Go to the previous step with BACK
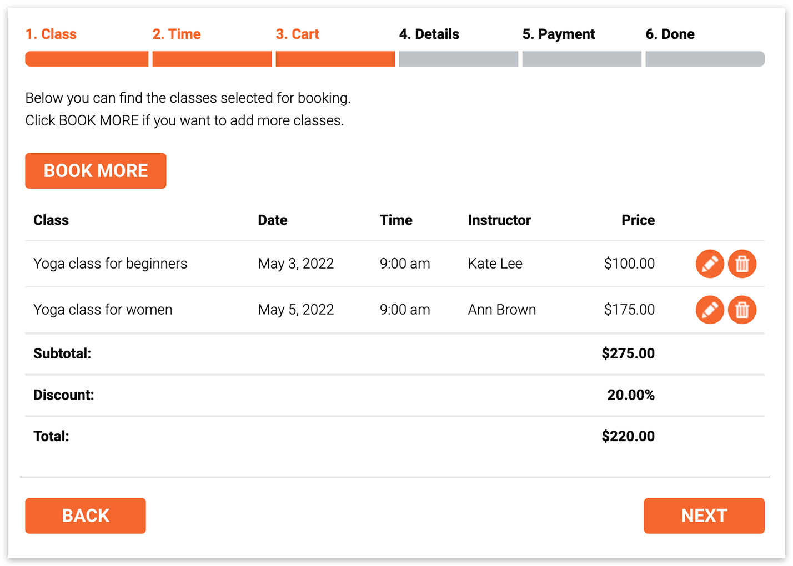Screen dimensions: 793x566 point(86,516)
